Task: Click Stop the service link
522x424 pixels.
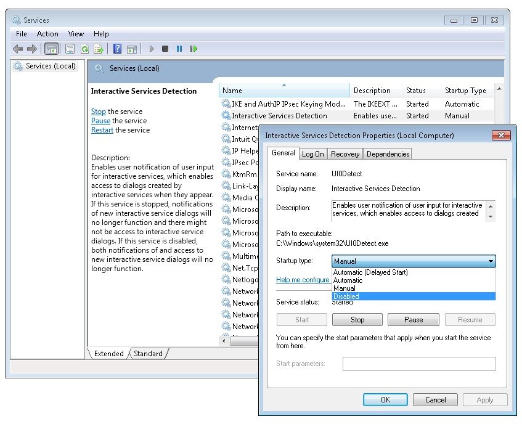Action: click(x=99, y=112)
